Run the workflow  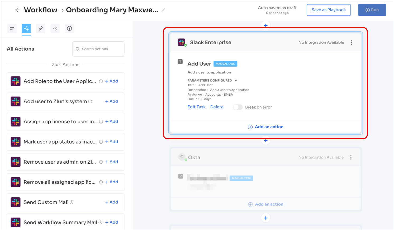pos(372,10)
